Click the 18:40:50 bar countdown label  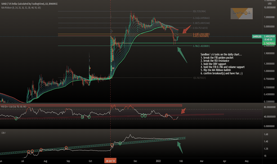[x=268, y=39]
